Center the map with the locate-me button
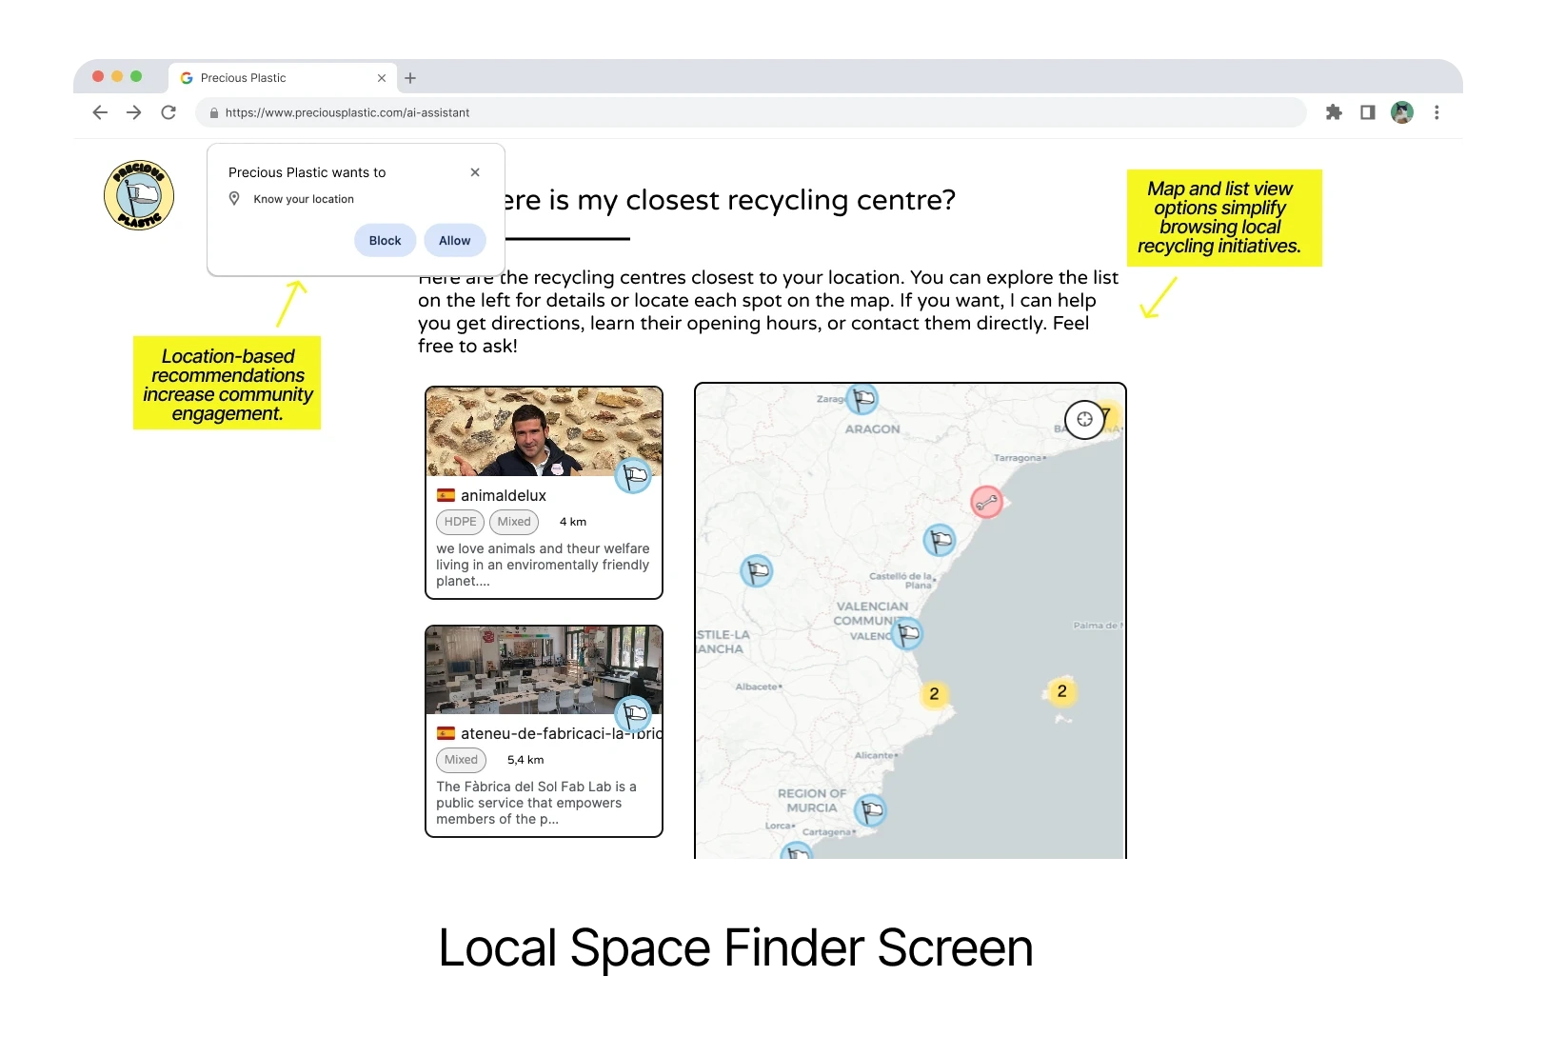Image resolution: width=1565 pixels, height=1056 pixels. 1084,419
